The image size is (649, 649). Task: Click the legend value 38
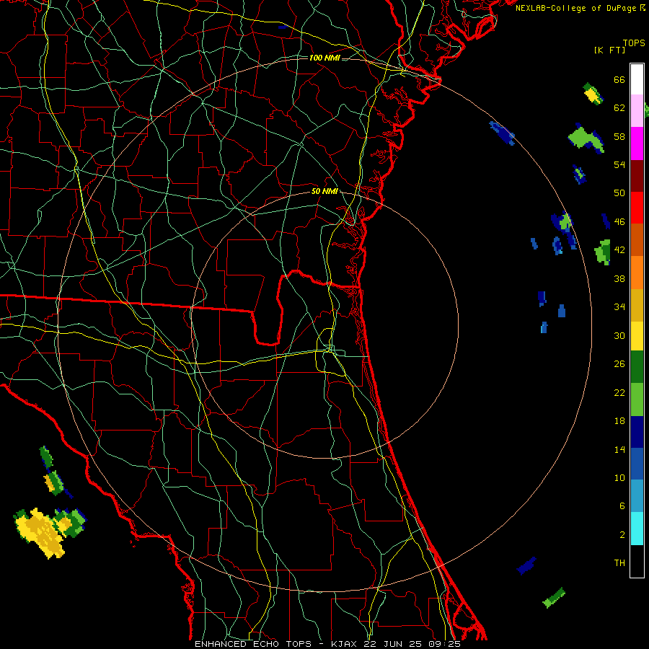click(619, 278)
